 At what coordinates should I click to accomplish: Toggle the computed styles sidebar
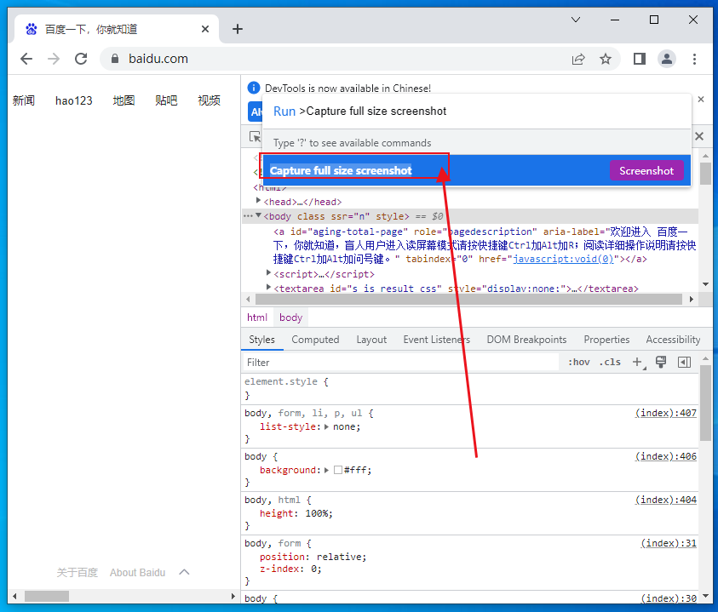tap(684, 362)
